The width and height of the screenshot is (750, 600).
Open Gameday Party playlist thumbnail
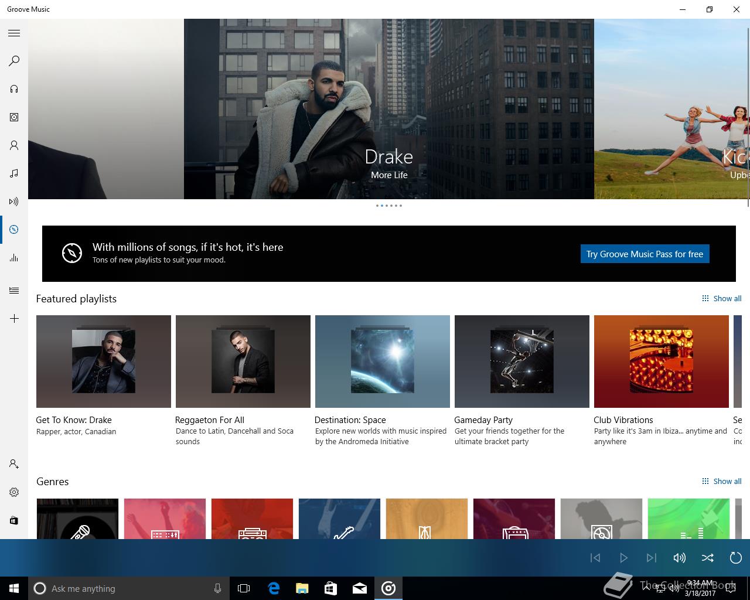coord(522,362)
